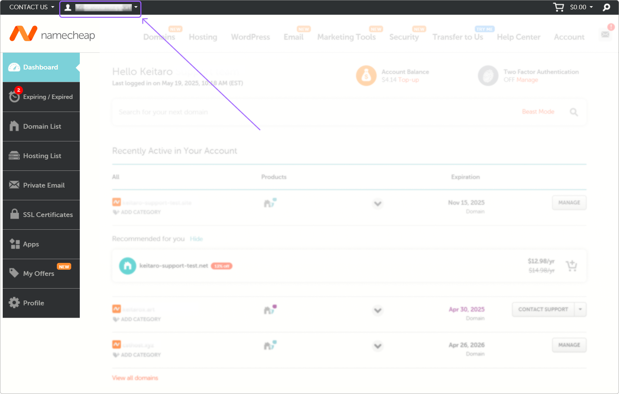Open Expiring / Expired in sidebar
This screenshot has height=394, width=619.
click(x=41, y=97)
